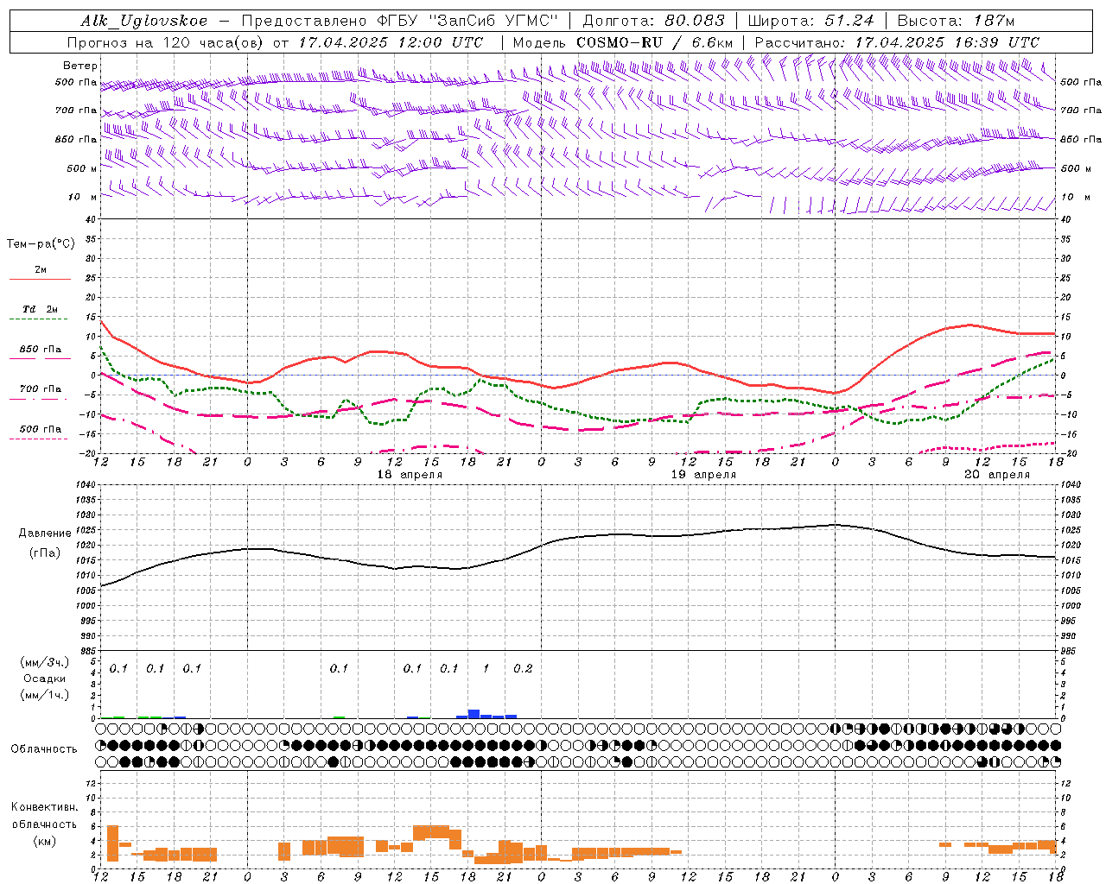Viewport: 1106px width, 884px height.
Task: Click the tallest blue precipitation bar
Action: (x=474, y=714)
